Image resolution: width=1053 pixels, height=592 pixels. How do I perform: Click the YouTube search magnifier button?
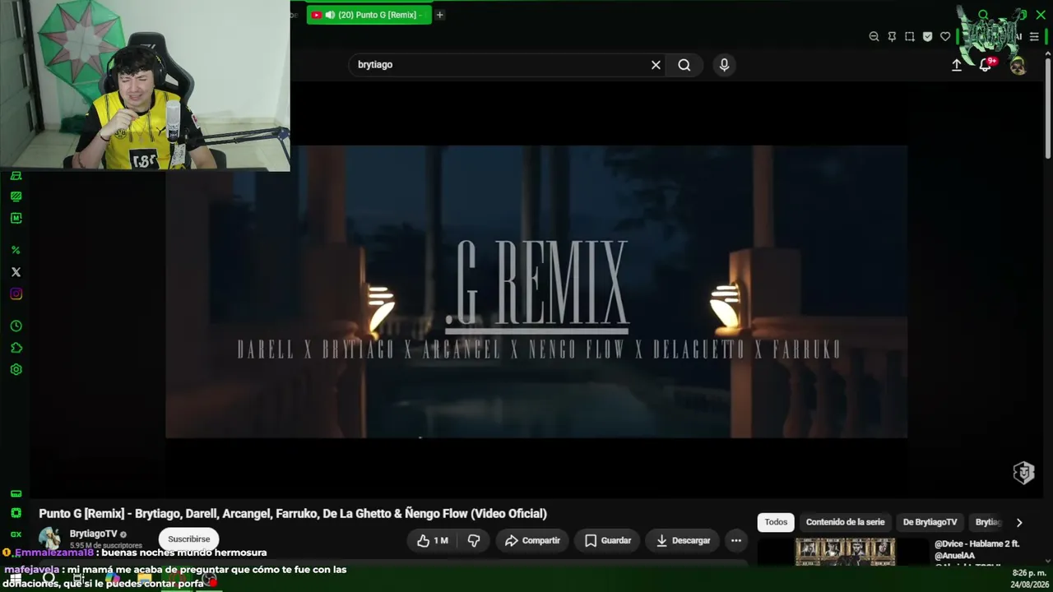pyautogui.click(x=684, y=65)
